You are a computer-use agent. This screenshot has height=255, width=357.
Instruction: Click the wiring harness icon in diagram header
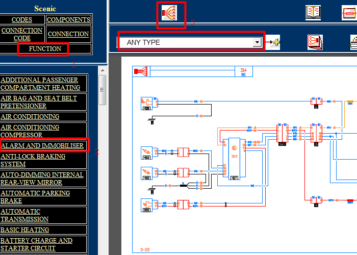pyautogui.click(x=141, y=71)
